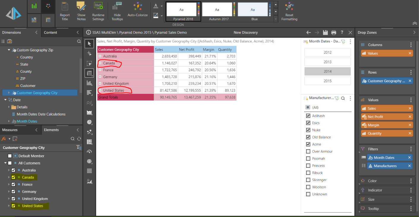Toggle the Canada element checkbox
419x217 pixels.
13,177
